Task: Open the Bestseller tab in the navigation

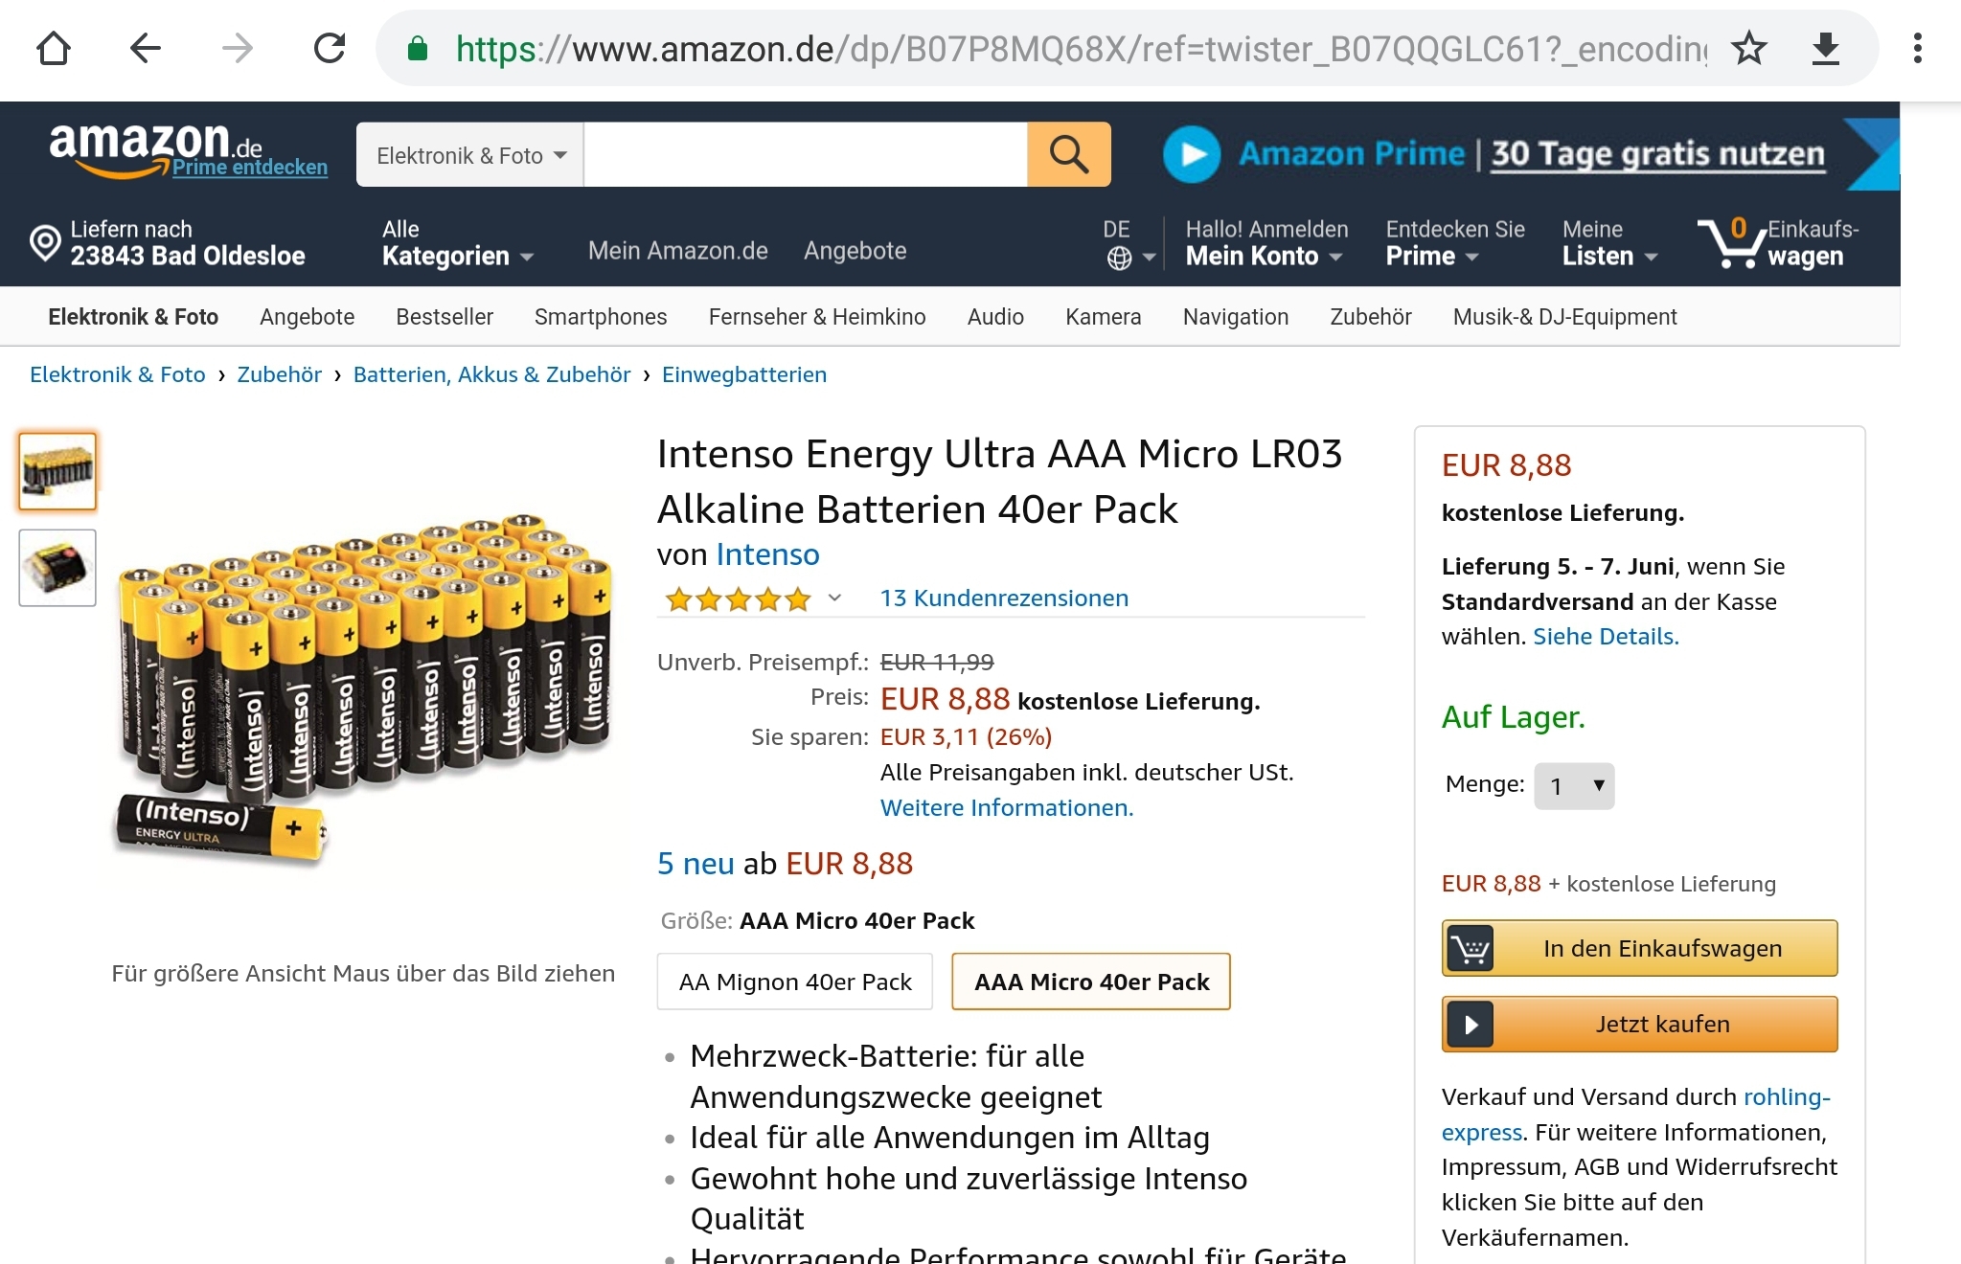Action: (x=445, y=317)
